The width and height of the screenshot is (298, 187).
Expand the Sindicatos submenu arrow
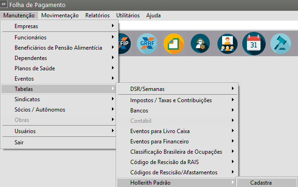[x=113, y=98]
